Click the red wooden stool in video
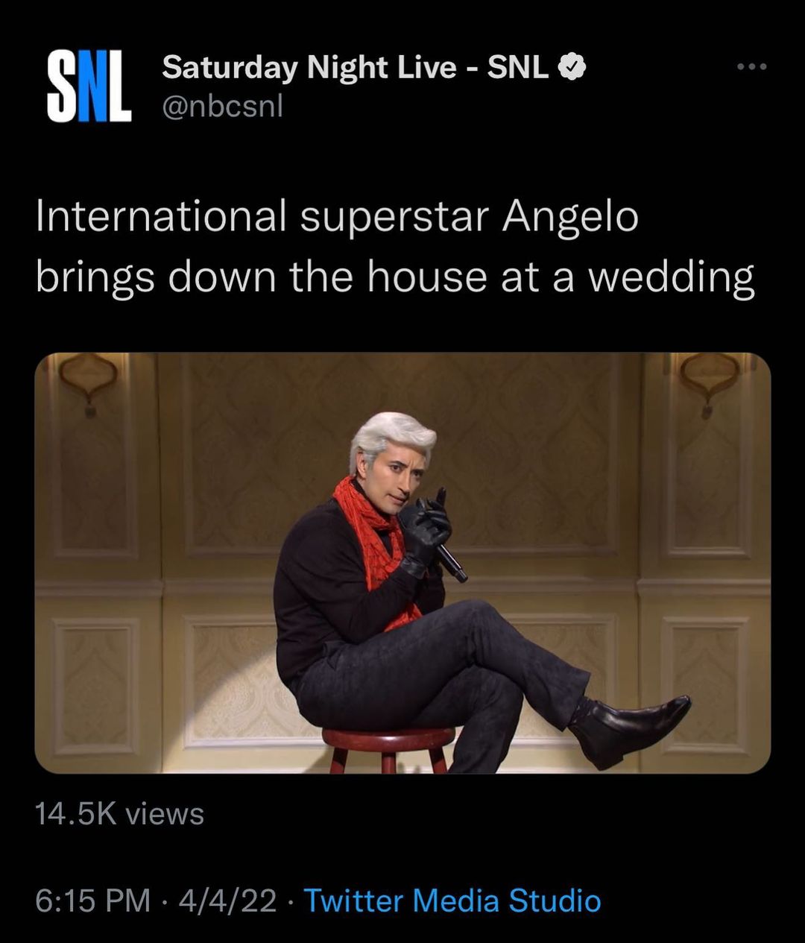Viewport: 805px width, 943px height. point(388,748)
